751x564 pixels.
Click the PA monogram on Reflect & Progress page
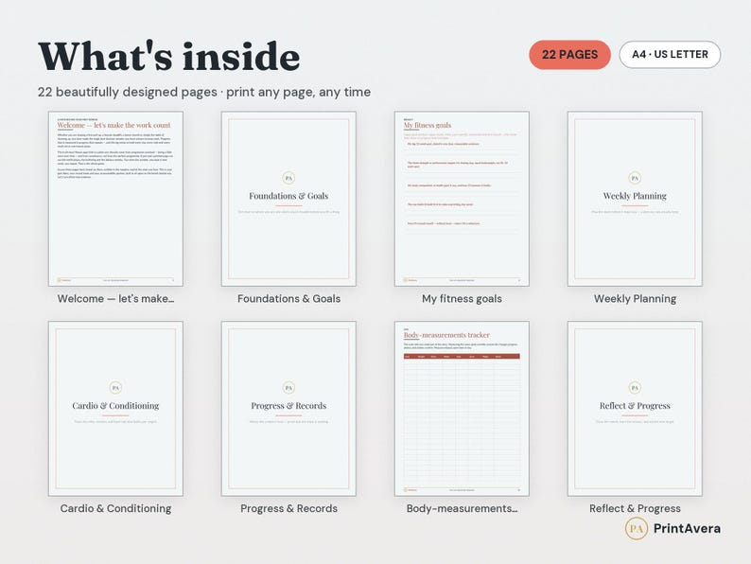point(635,388)
